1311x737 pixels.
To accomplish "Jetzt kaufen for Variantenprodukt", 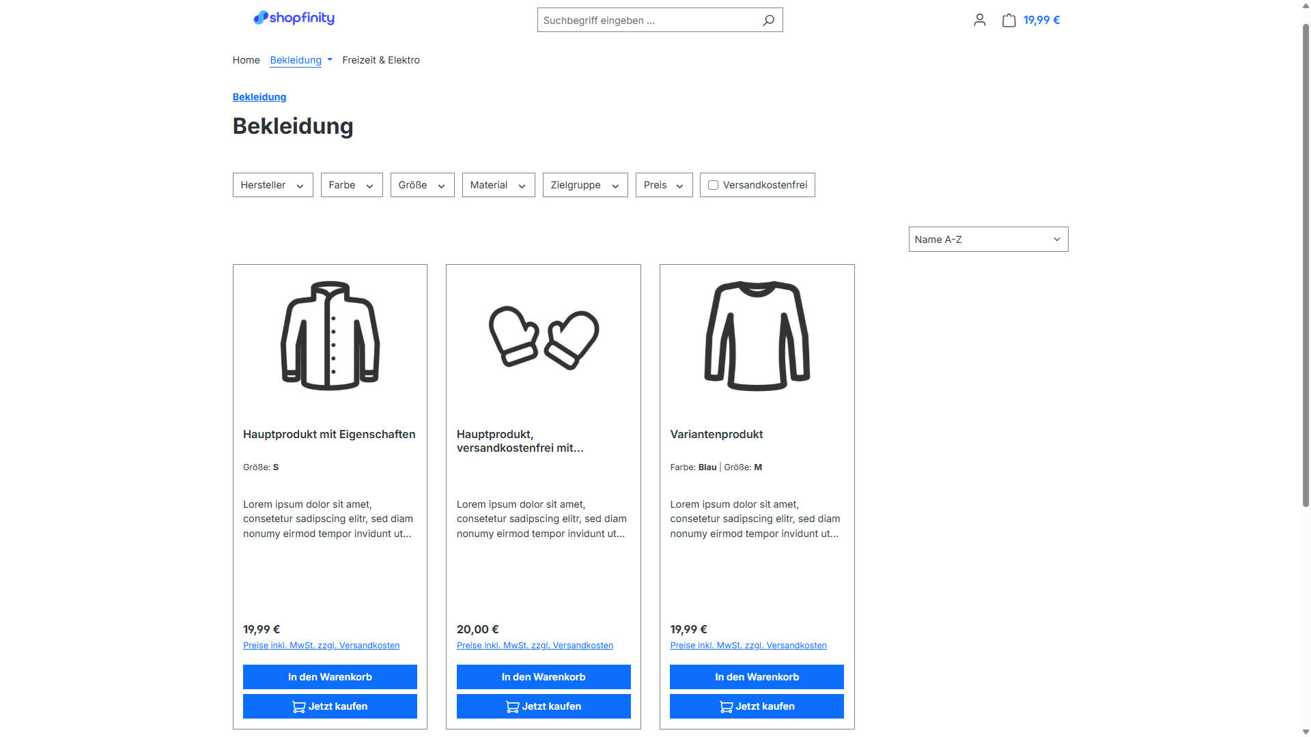I will (x=757, y=706).
